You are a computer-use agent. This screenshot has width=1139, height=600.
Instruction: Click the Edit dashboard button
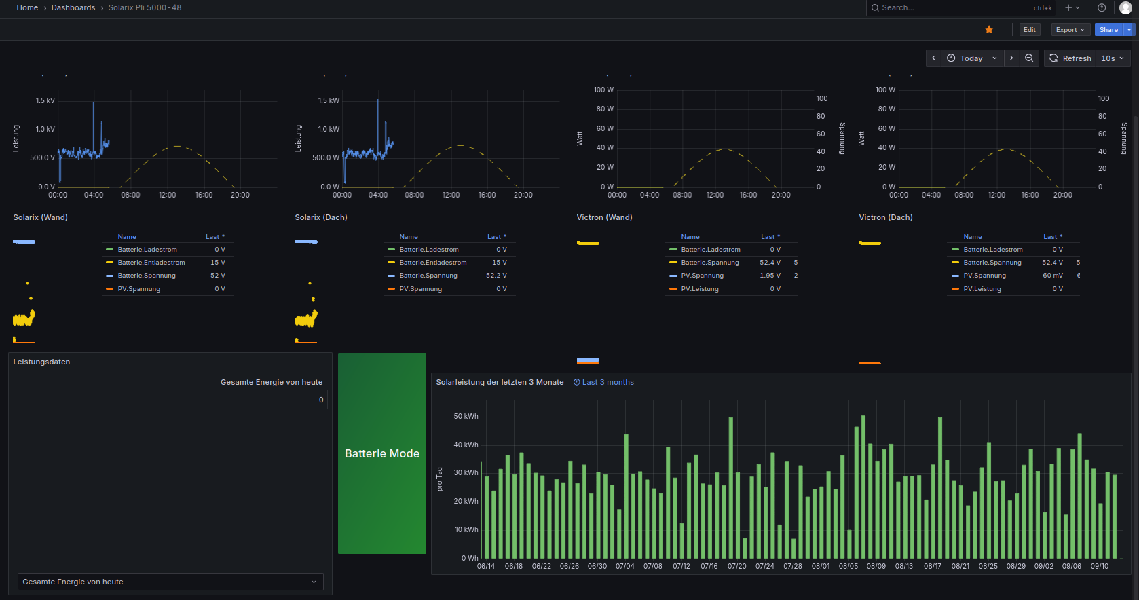pos(1029,29)
